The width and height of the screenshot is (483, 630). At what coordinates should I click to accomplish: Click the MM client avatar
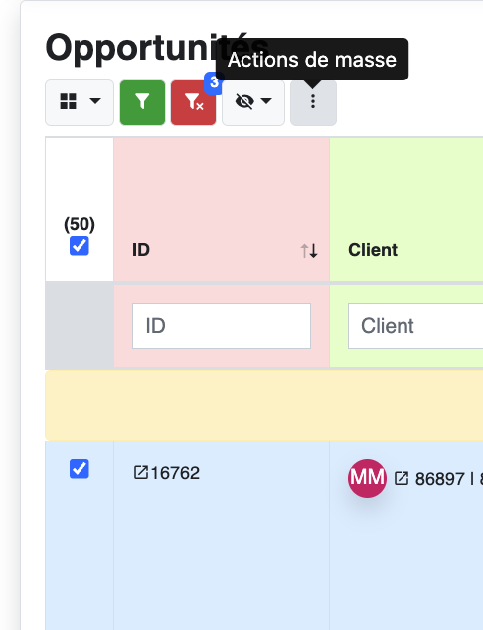click(x=367, y=478)
